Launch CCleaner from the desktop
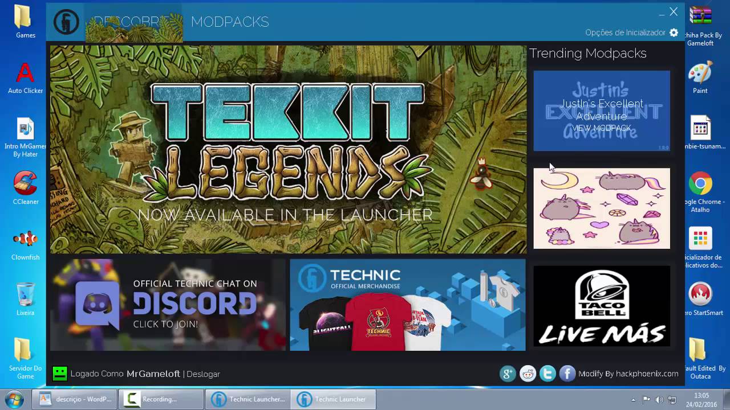This screenshot has width=730, height=410. pos(25,189)
